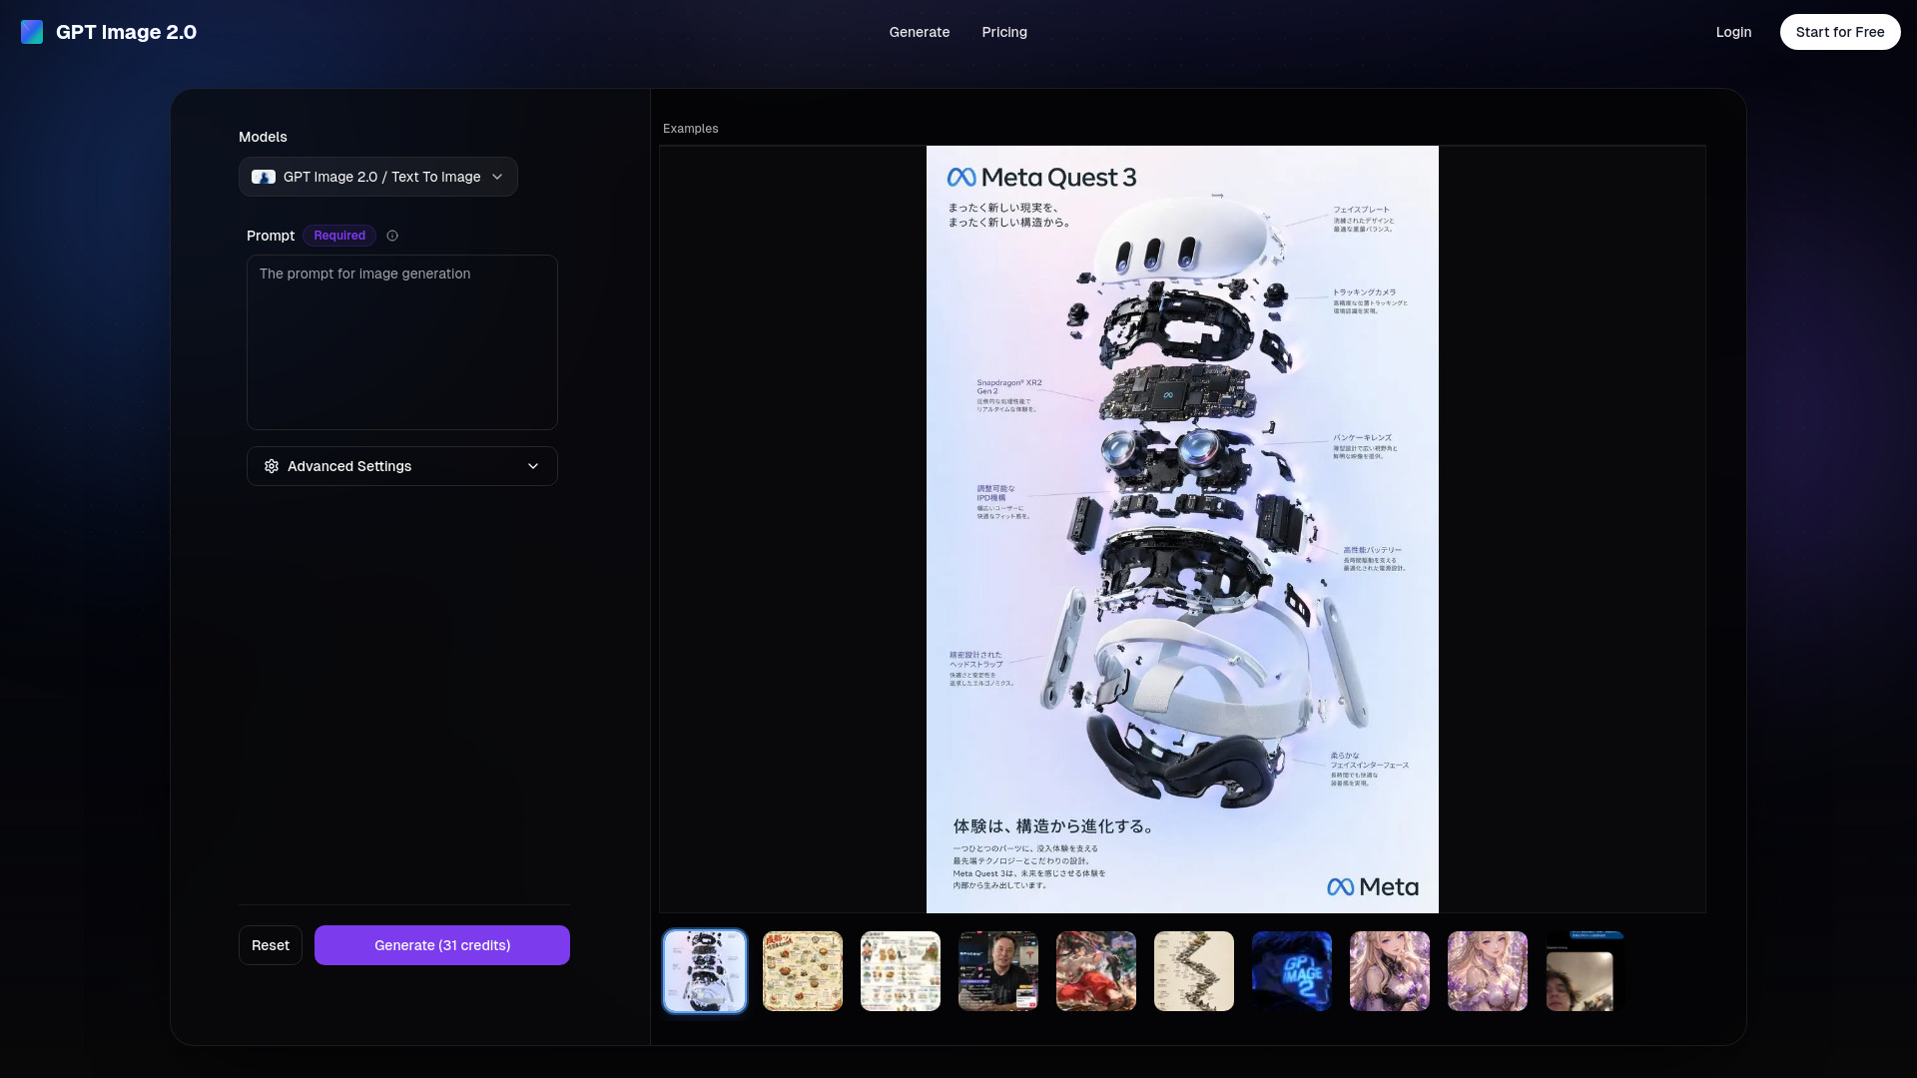Click the Advanced Settings gear icon

272,466
